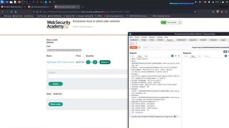Click into the Coupon input field
This screenshot has width=229, height=128.
click(88, 76)
